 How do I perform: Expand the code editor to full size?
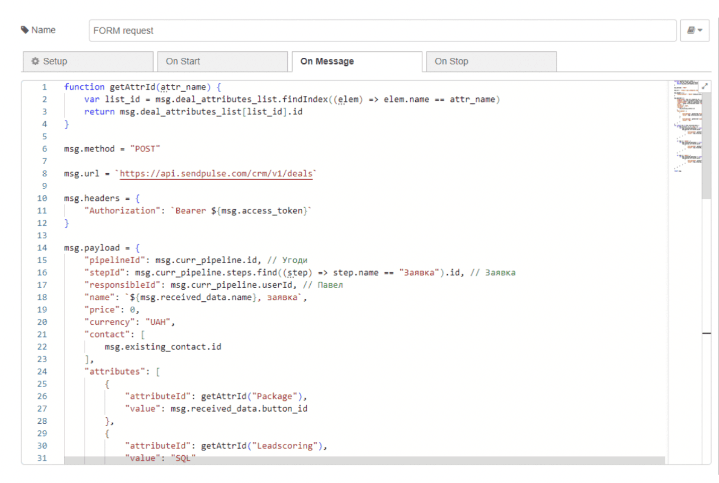[x=705, y=86]
